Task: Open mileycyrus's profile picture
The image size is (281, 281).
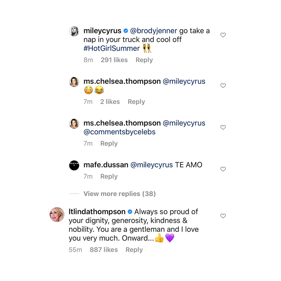Action: pyautogui.click(x=74, y=31)
